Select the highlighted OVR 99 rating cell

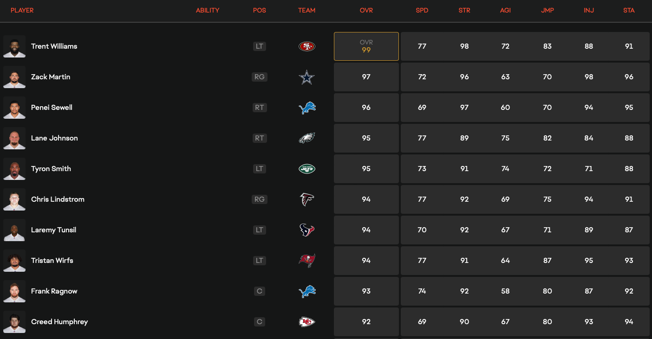(x=366, y=46)
